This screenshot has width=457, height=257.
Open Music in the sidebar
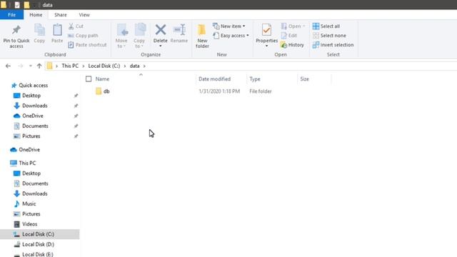coord(29,203)
